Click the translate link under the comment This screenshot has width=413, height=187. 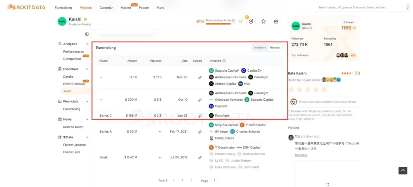(x=301, y=155)
